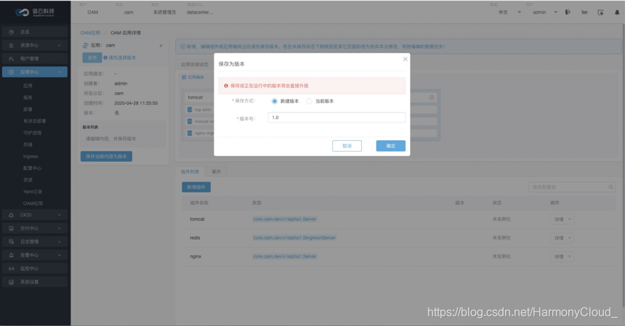The image size is (625, 326).
Task: Select the 当前版本 radio option
Action: click(x=310, y=101)
